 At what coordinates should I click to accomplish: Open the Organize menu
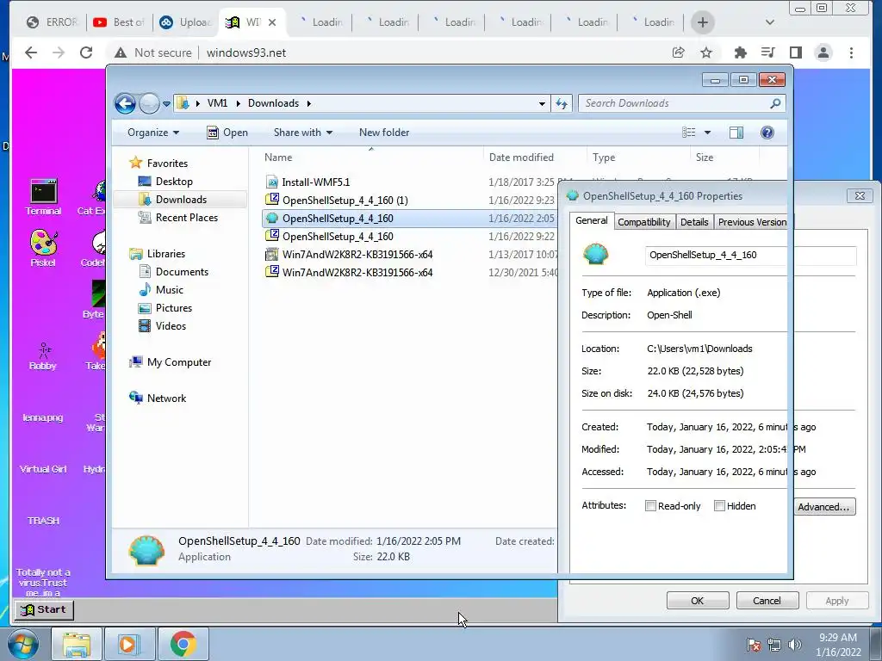[153, 133]
